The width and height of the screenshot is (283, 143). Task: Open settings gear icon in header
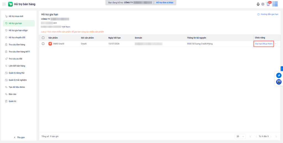pos(263,4)
